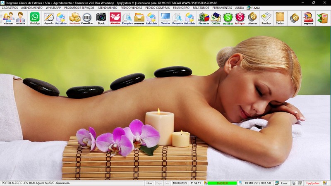This screenshot has height=186, width=331.
Task: Open the Agenda scheduling icon
Action: tap(49, 18)
